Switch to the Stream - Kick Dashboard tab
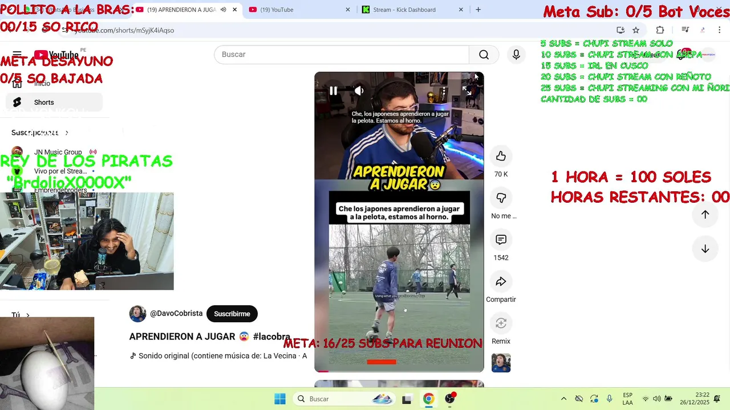This screenshot has height=410, width=730. [x=404, y=10]
